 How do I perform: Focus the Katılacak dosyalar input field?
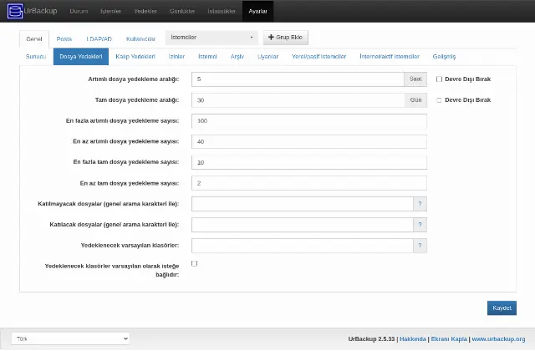tap(303, 225)
